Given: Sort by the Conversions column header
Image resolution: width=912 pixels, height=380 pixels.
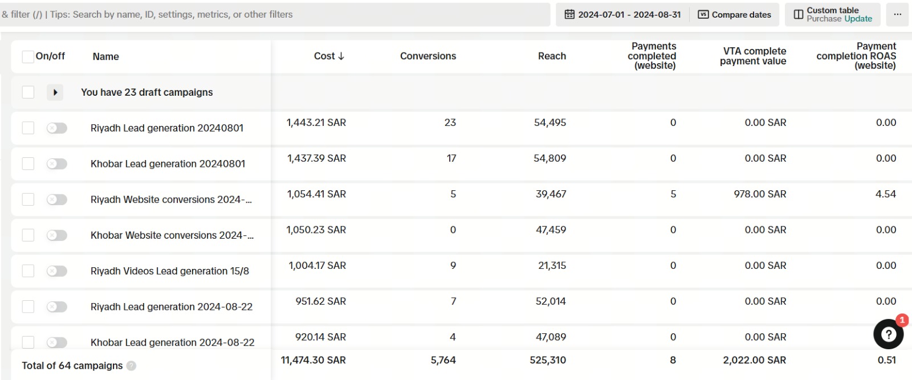Looking at the screenshot, I should [x=427, y=56].
